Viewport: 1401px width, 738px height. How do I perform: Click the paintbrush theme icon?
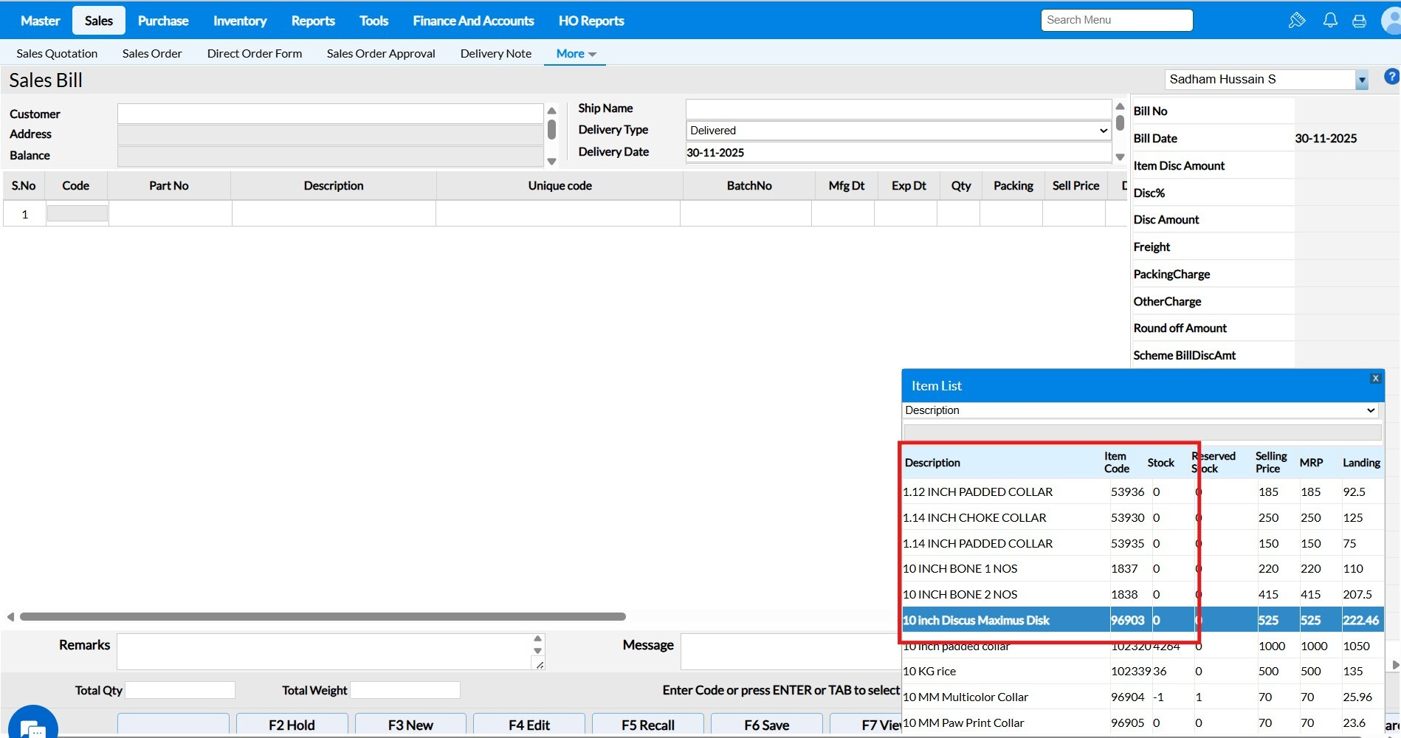tap(1296, 21)
